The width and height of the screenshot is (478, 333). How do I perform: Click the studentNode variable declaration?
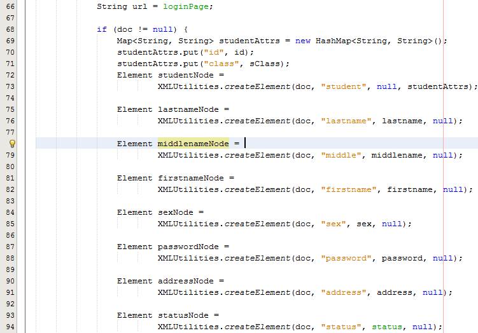(186, 75)
